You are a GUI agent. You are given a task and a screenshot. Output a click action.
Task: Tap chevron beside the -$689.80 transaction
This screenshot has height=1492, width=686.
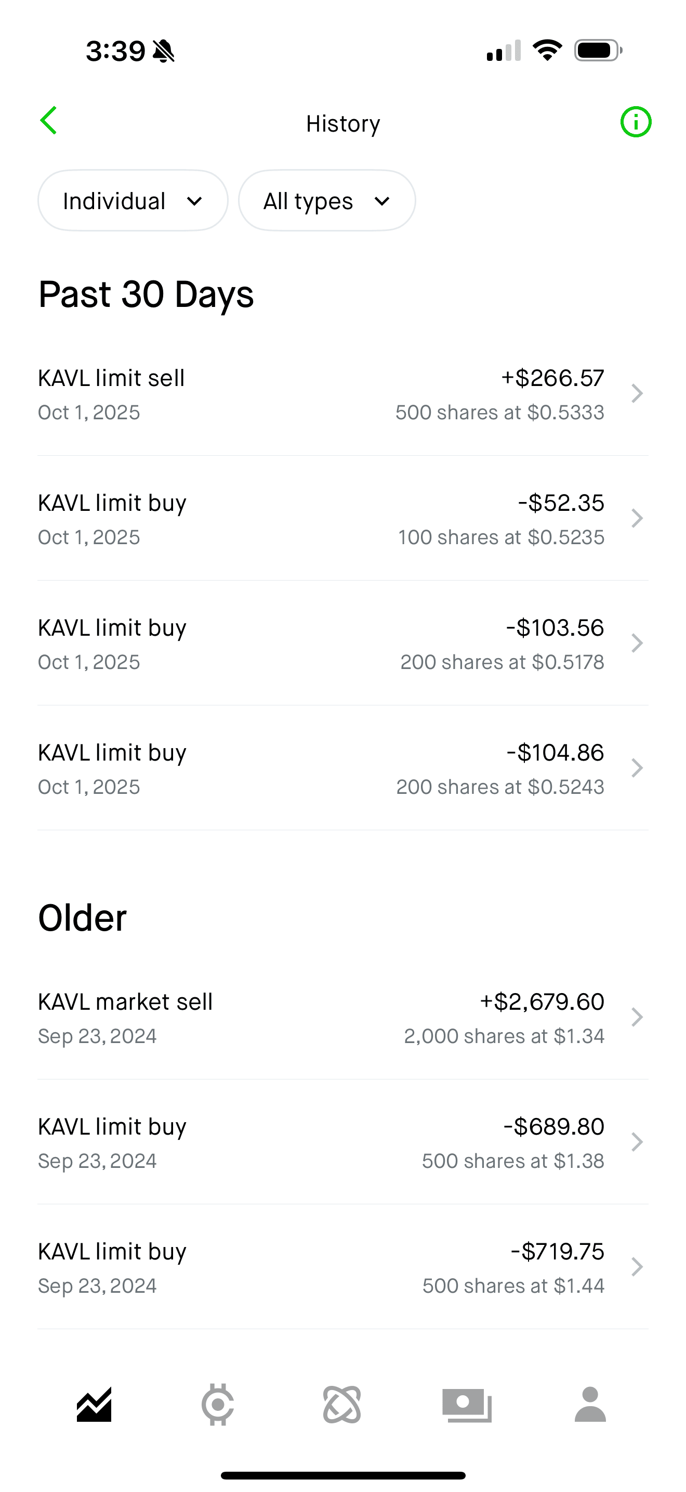637,1142
